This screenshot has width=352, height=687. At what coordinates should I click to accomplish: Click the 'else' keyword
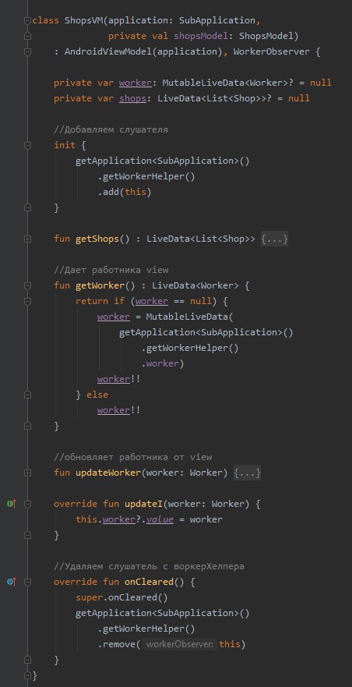point(97,395)
